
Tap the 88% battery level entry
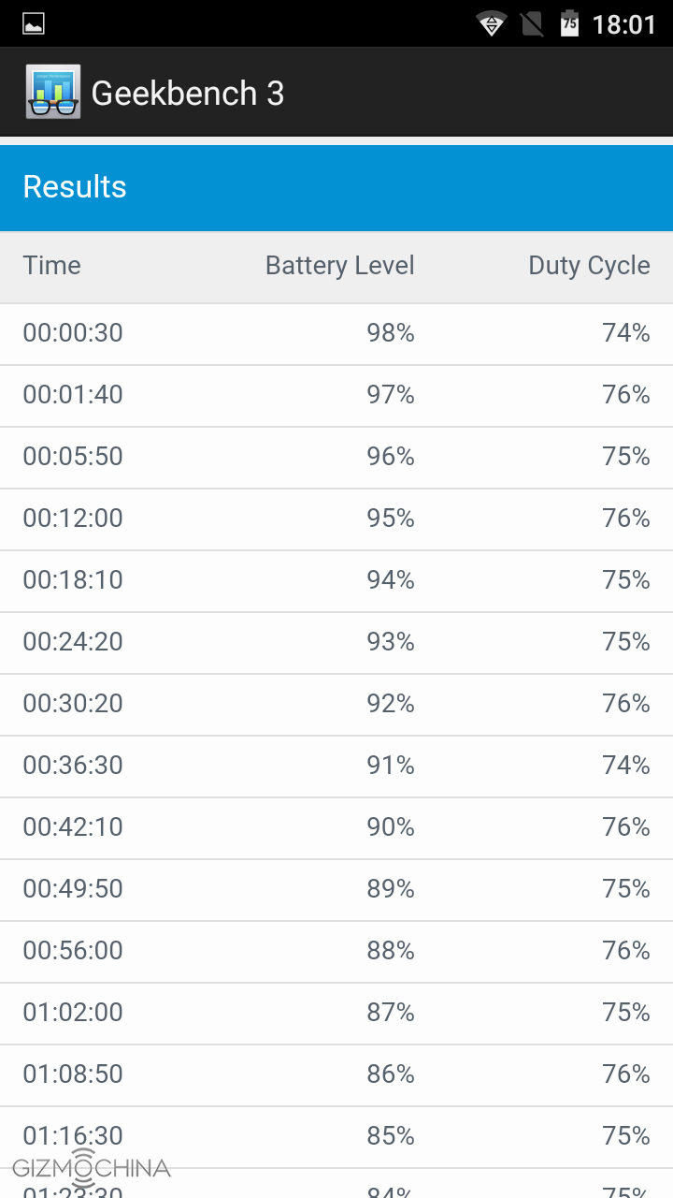click(x=391, y=951)
